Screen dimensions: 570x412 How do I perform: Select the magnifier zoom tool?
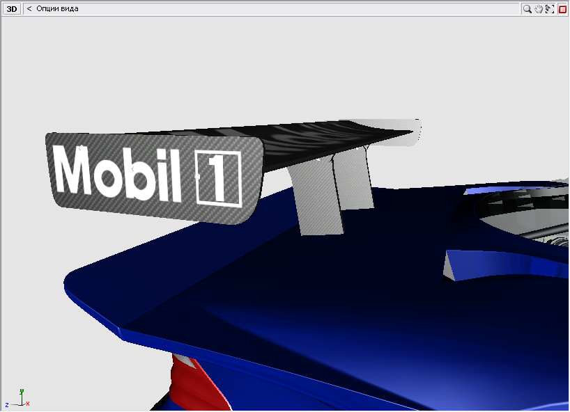527,9
